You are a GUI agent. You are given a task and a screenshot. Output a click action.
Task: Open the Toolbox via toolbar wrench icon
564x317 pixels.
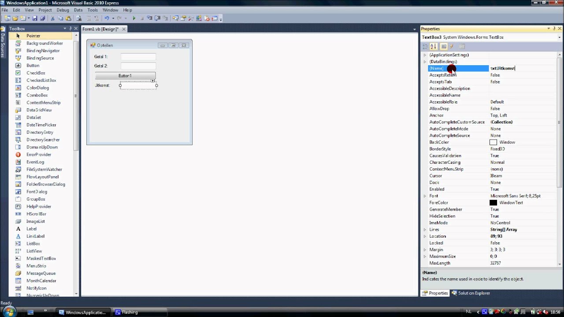[x=191, y=18]
